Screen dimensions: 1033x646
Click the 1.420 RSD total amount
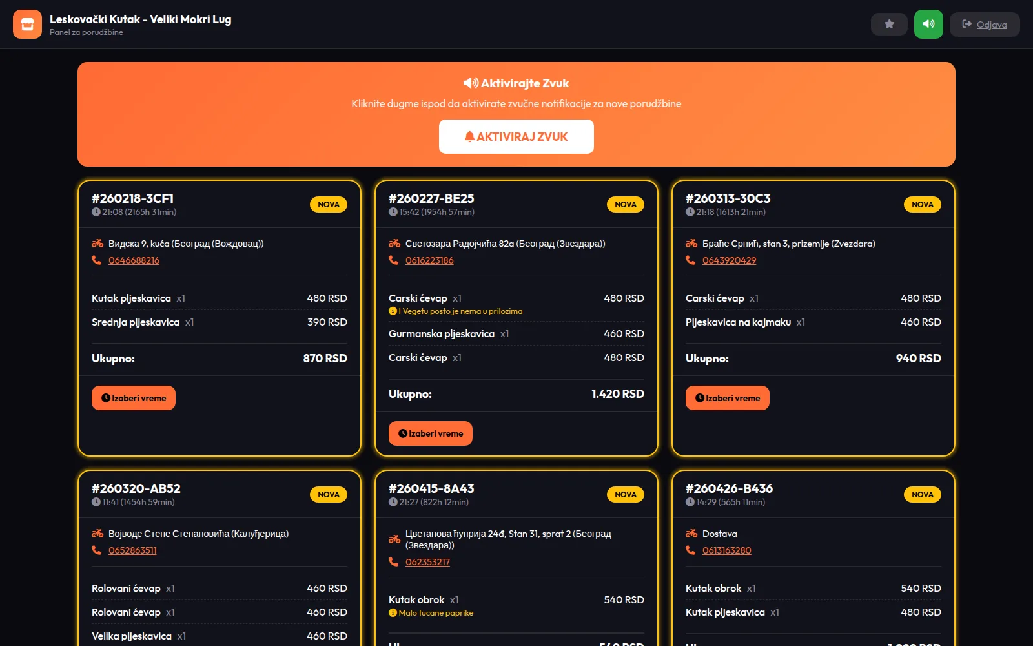[618, 394]
